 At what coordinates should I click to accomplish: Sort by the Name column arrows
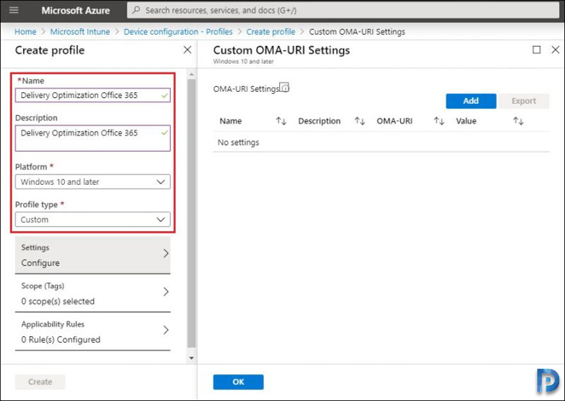[x=281, y=121]
